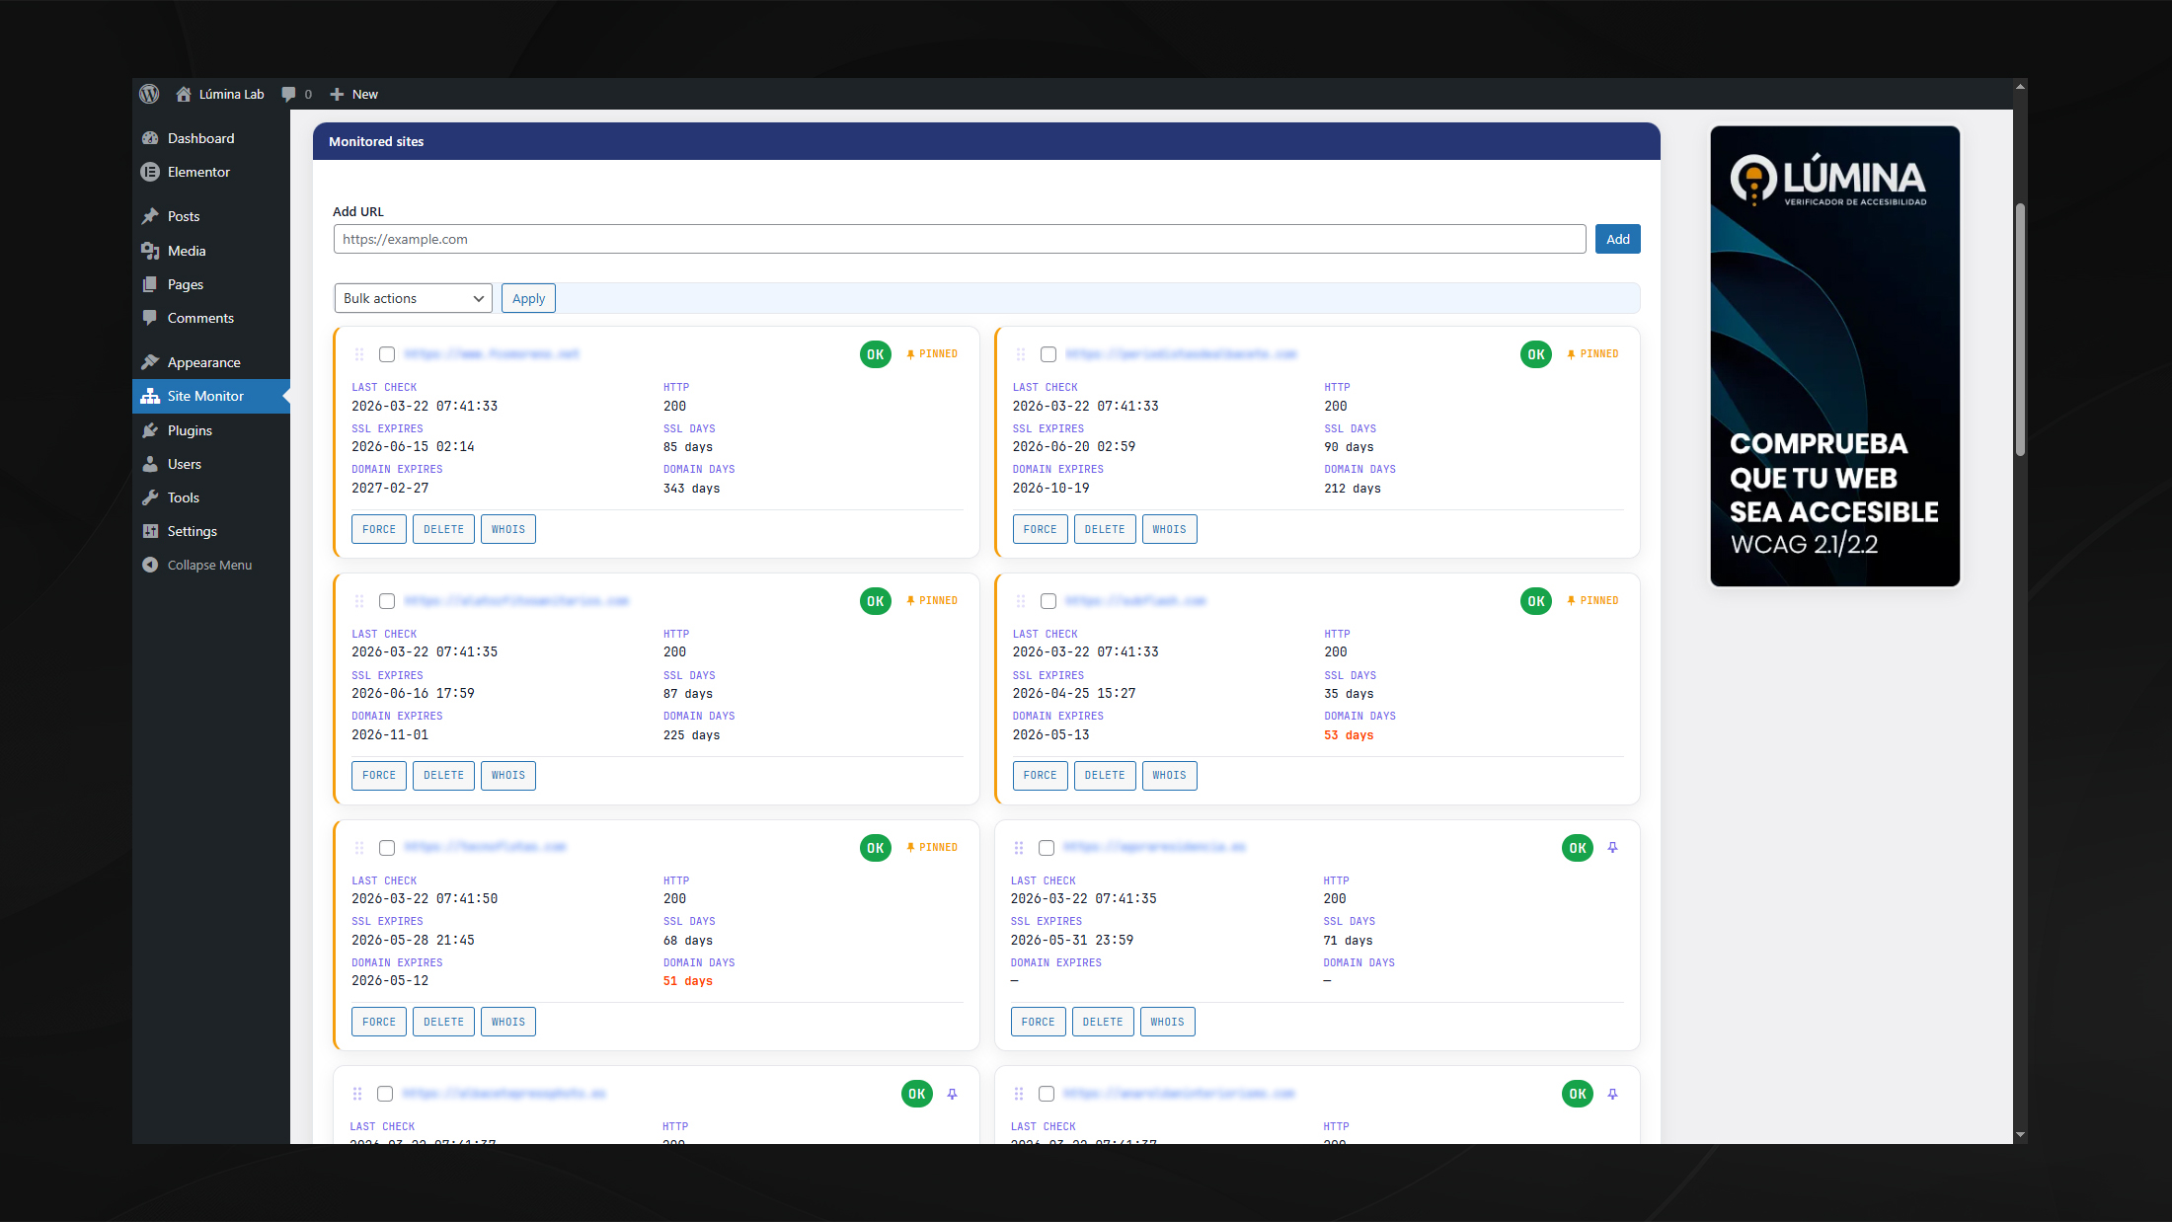
Task: Click the Collapse Menu arrow icon
Action: pyautogui.click(x=150, y=565)
